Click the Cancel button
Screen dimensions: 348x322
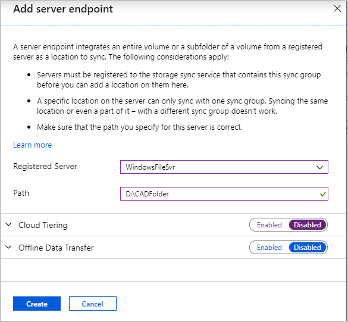[x=93, y=304]
